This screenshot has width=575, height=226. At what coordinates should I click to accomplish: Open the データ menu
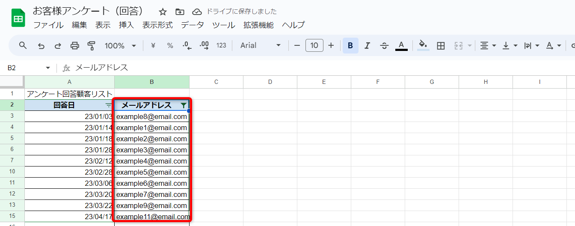click(193, 25)
